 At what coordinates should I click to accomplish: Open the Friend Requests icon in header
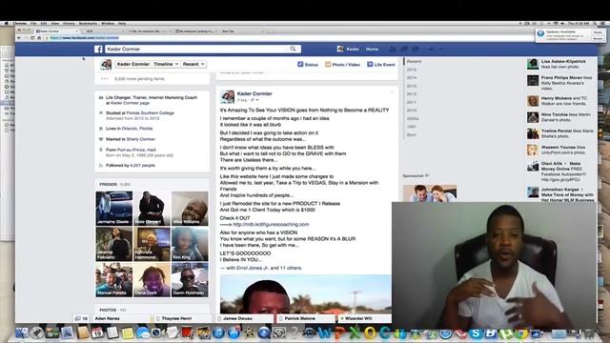393,49
